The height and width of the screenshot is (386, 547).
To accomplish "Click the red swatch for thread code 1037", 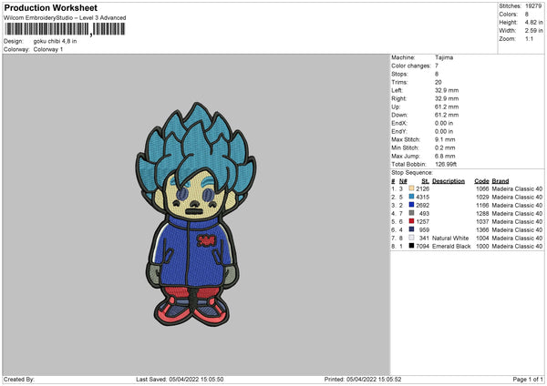I will tap(411, 221).
